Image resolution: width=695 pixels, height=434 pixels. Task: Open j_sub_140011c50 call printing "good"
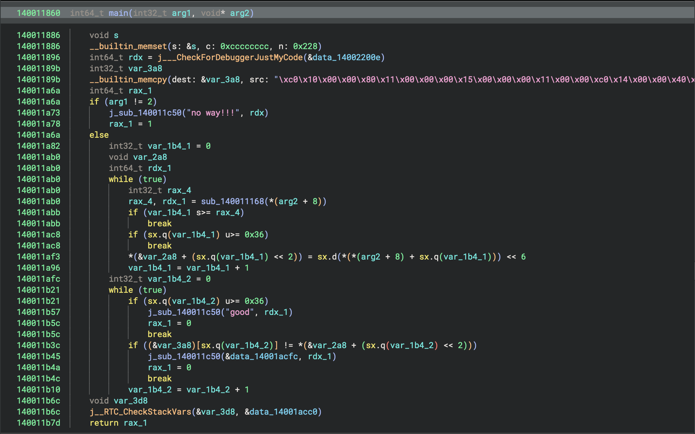coord(184,312)
